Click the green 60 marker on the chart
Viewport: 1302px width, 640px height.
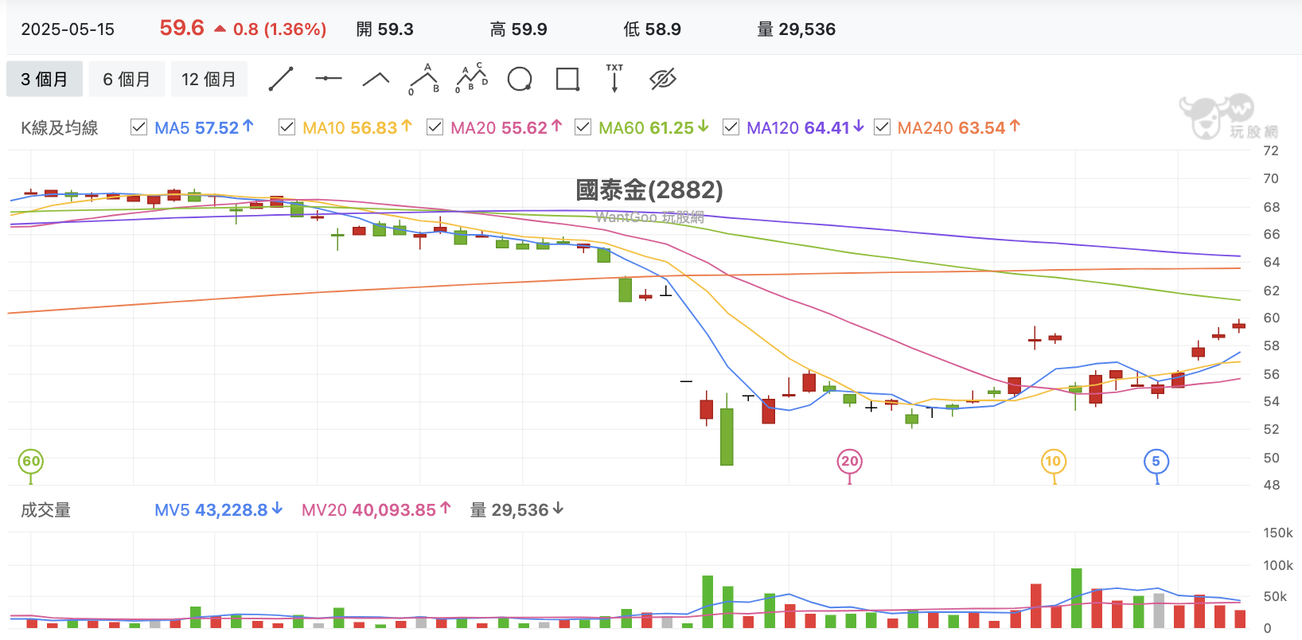31,462
